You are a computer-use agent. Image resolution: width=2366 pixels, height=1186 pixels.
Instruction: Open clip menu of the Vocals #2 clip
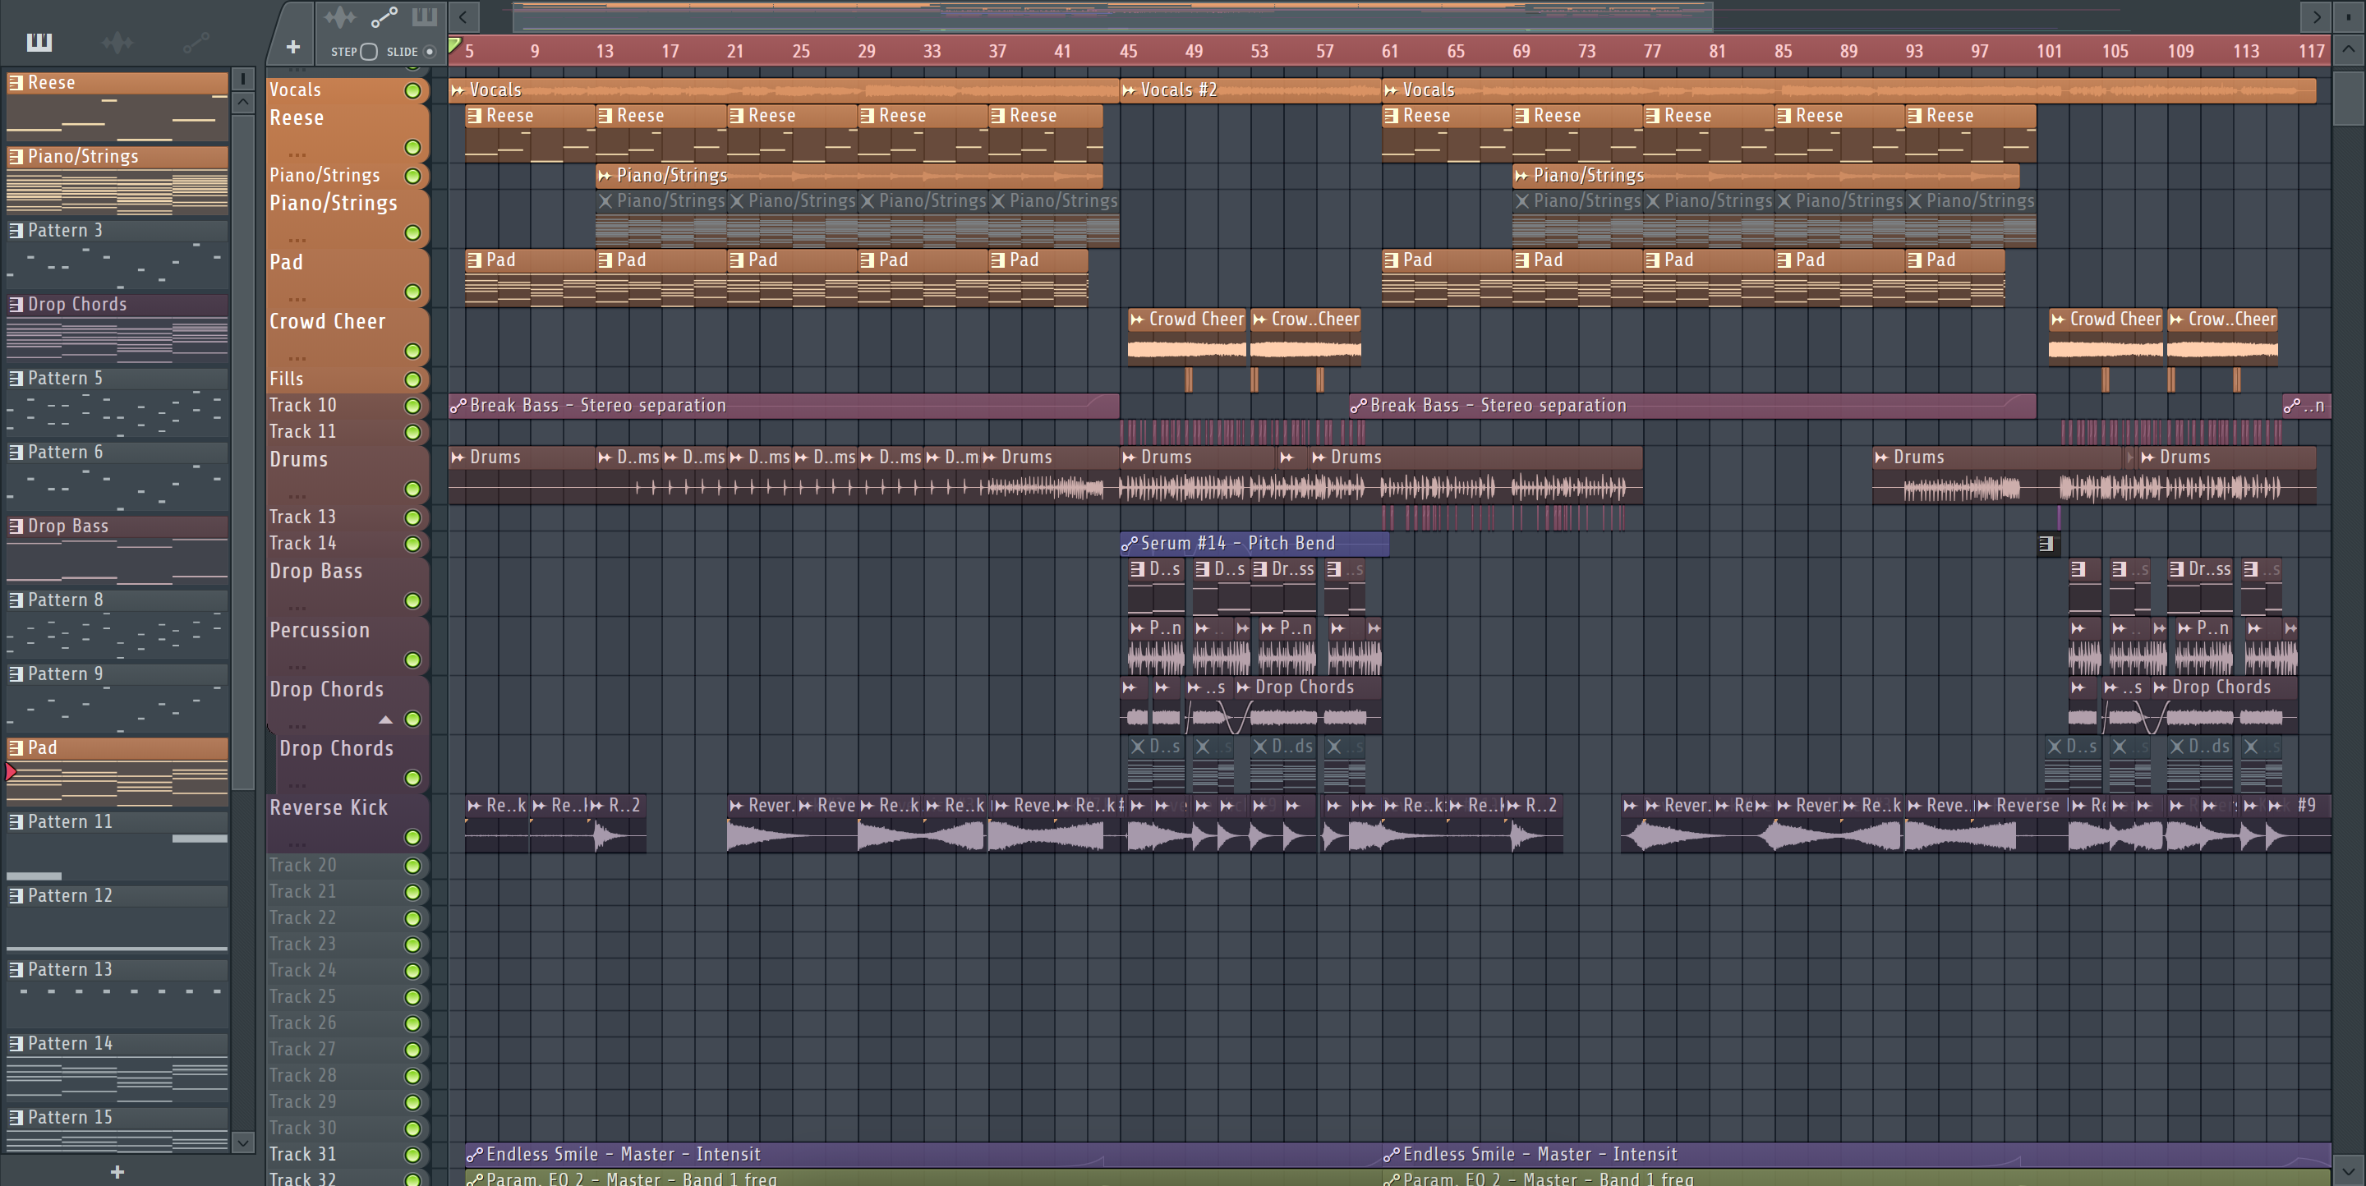click(1129, 90)
